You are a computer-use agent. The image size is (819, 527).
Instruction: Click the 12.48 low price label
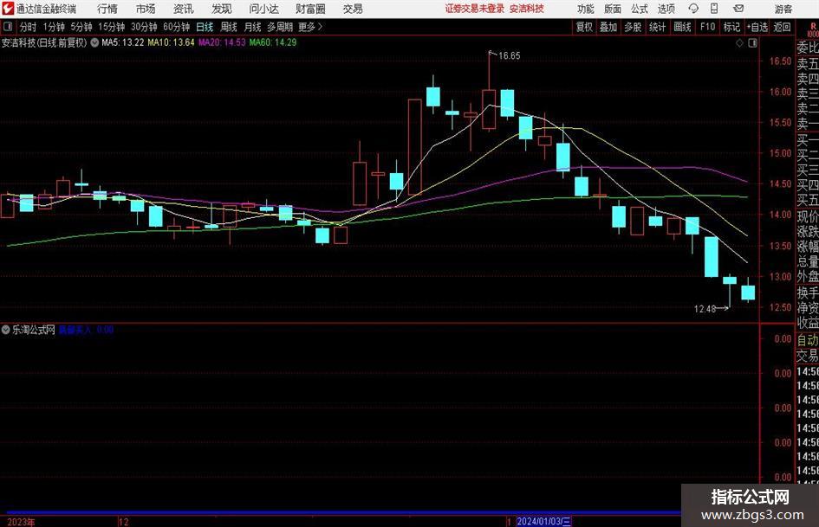(705, 309)
